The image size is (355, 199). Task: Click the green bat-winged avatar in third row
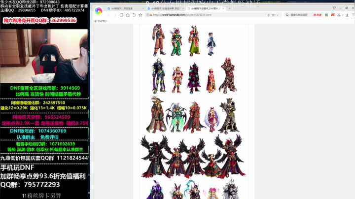click(x=176, y=117)
